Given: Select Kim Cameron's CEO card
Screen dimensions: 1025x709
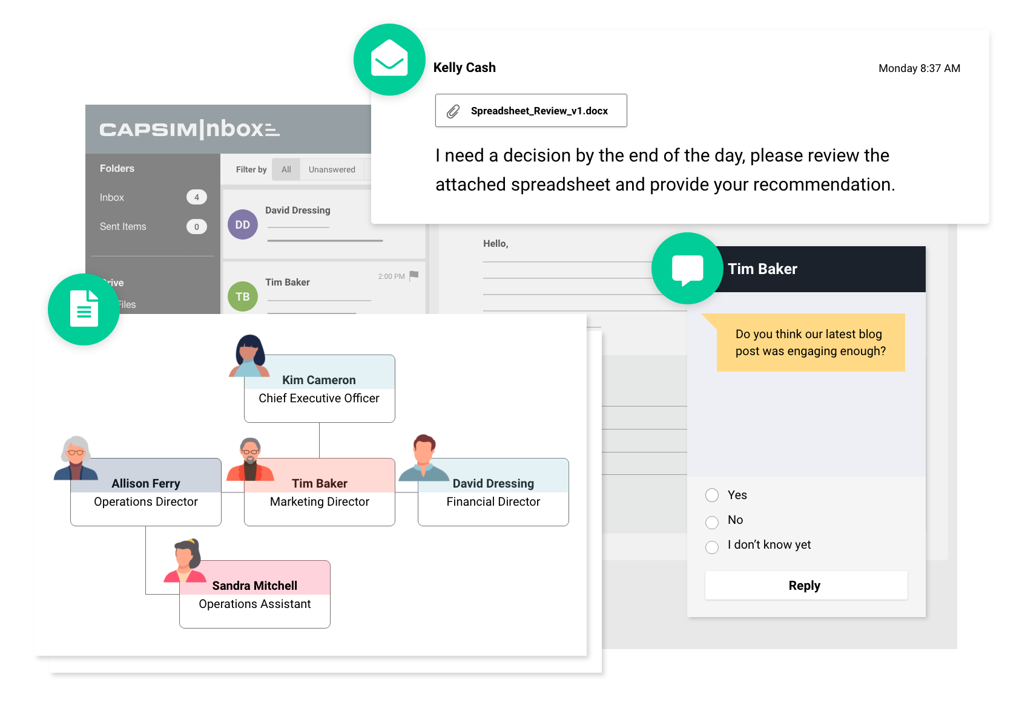Looking at the screenshot, I should click(x=319, y=388).
